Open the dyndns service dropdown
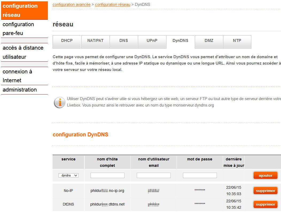The image size is (281, 213). coord(68,175)
